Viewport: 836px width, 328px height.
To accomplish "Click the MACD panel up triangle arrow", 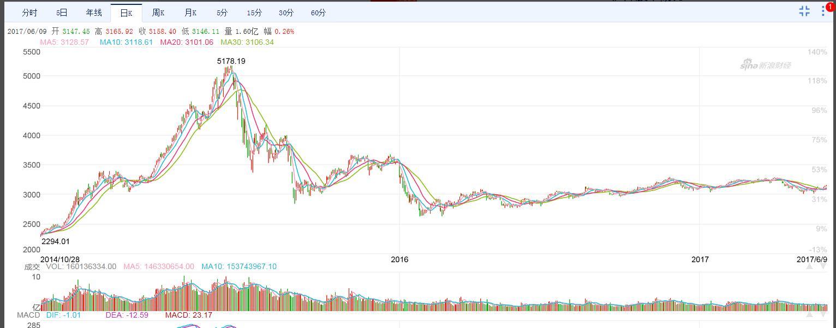I will (810, 315).
